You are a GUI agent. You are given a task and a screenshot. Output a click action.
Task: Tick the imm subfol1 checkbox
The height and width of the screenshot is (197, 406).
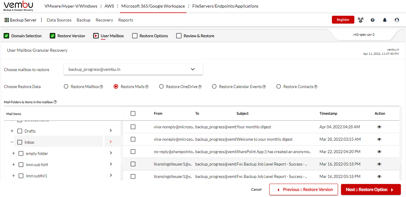21,176
